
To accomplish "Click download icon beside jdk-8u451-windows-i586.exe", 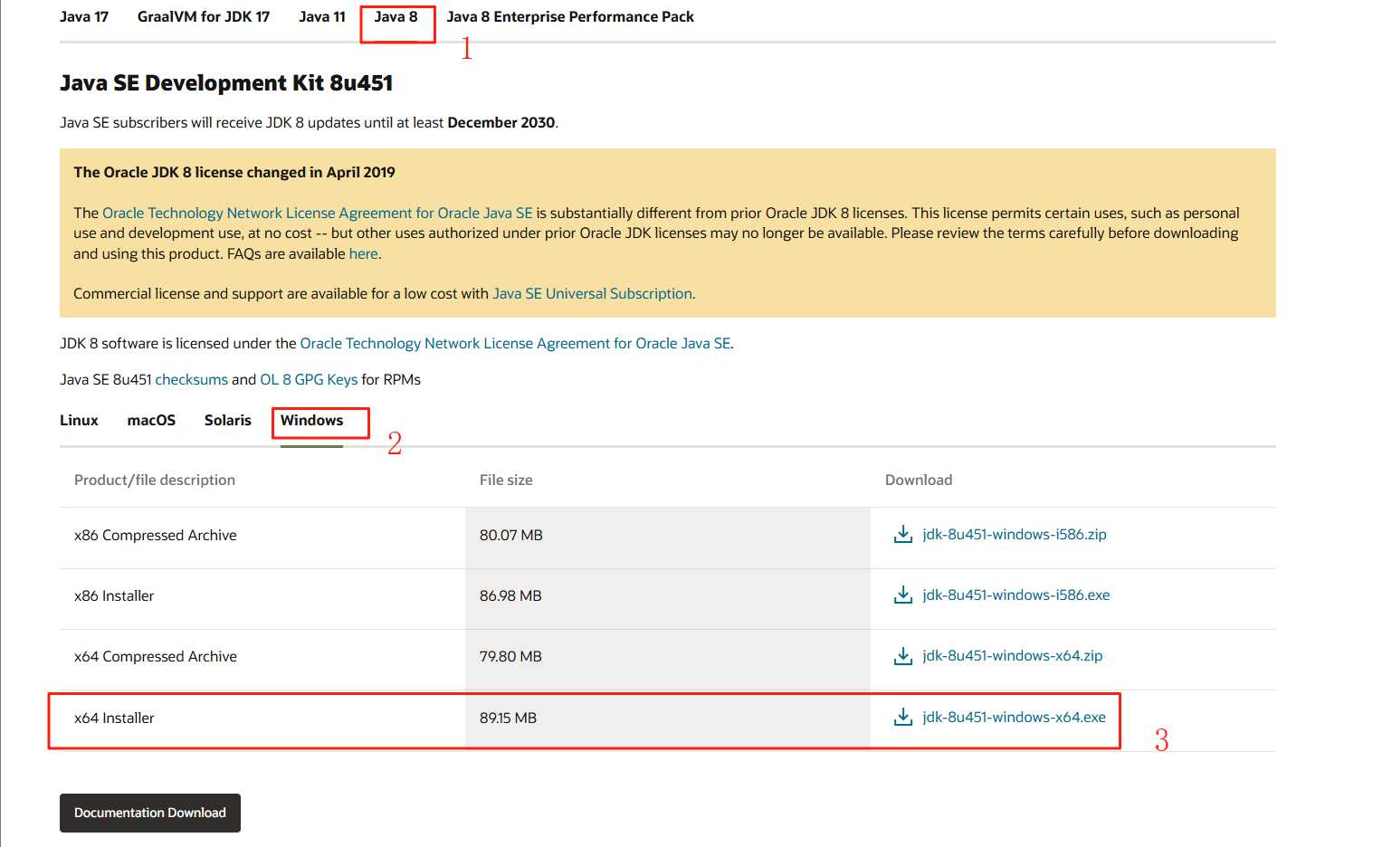I will (902, 595).
